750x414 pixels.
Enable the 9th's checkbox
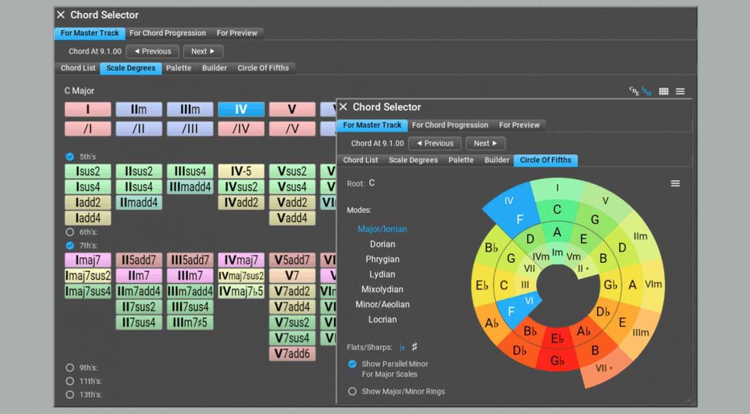click(70, 367)
